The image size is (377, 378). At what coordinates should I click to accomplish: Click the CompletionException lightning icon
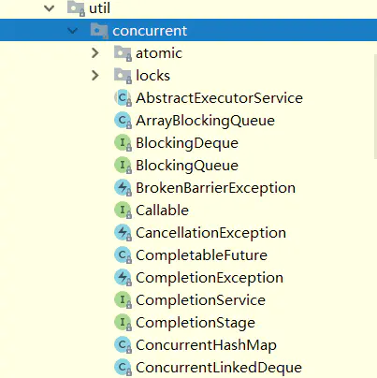click(x=123, y=278)
